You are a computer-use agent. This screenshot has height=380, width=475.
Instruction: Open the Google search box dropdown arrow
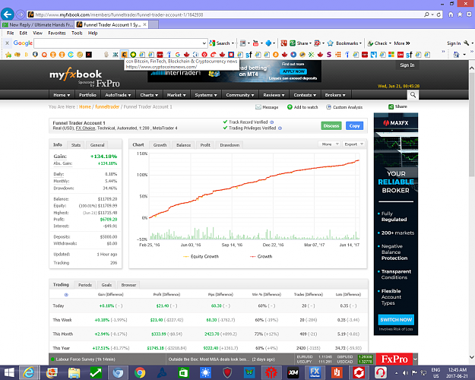coord(204,43)
